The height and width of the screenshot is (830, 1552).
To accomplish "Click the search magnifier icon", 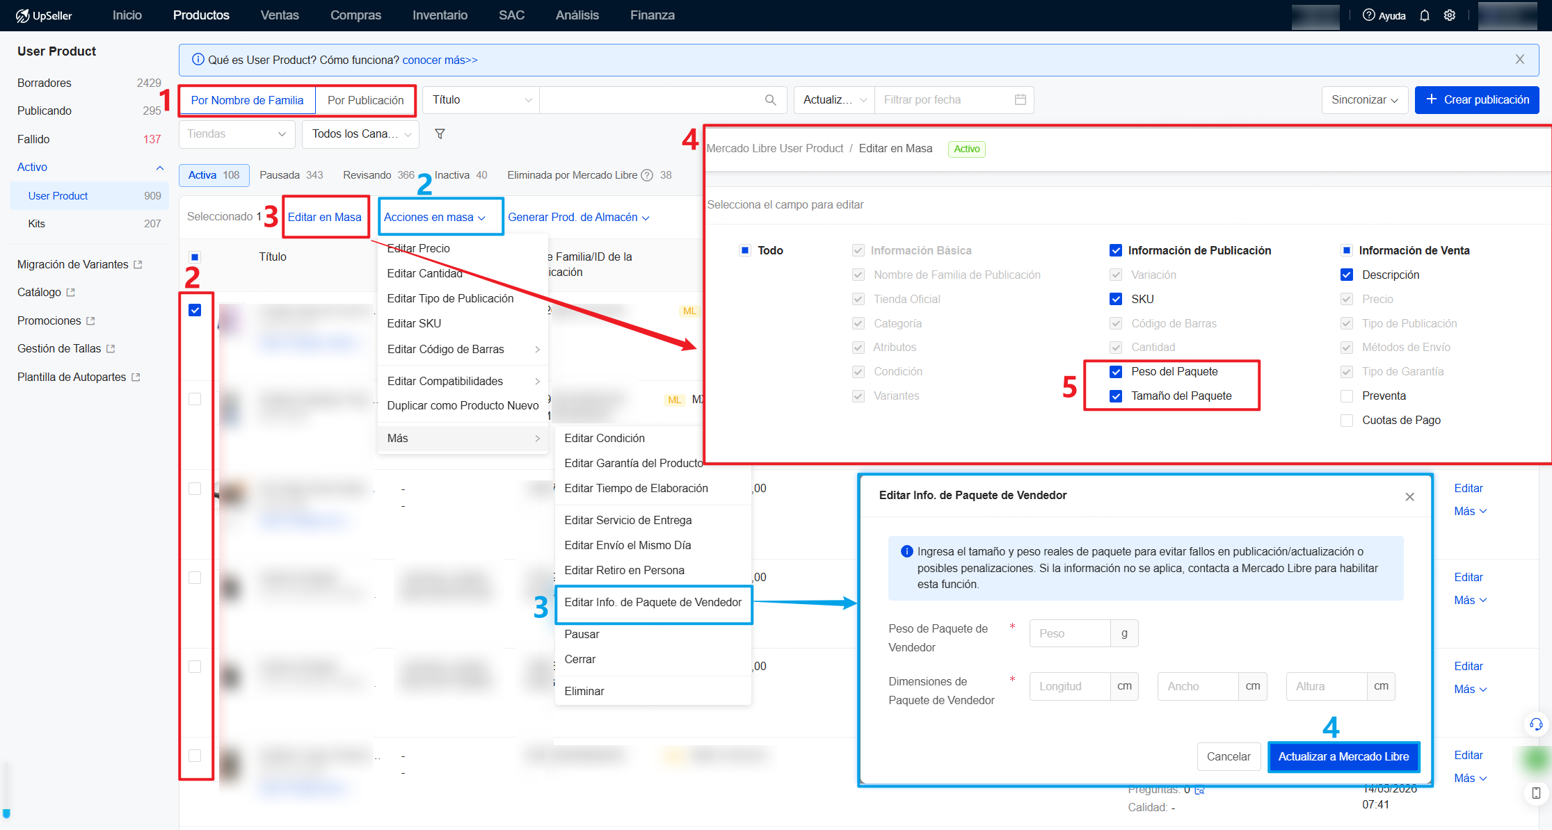I will point(770,100).
